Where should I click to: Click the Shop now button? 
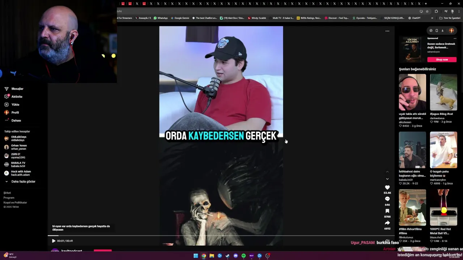click(442, 60)
